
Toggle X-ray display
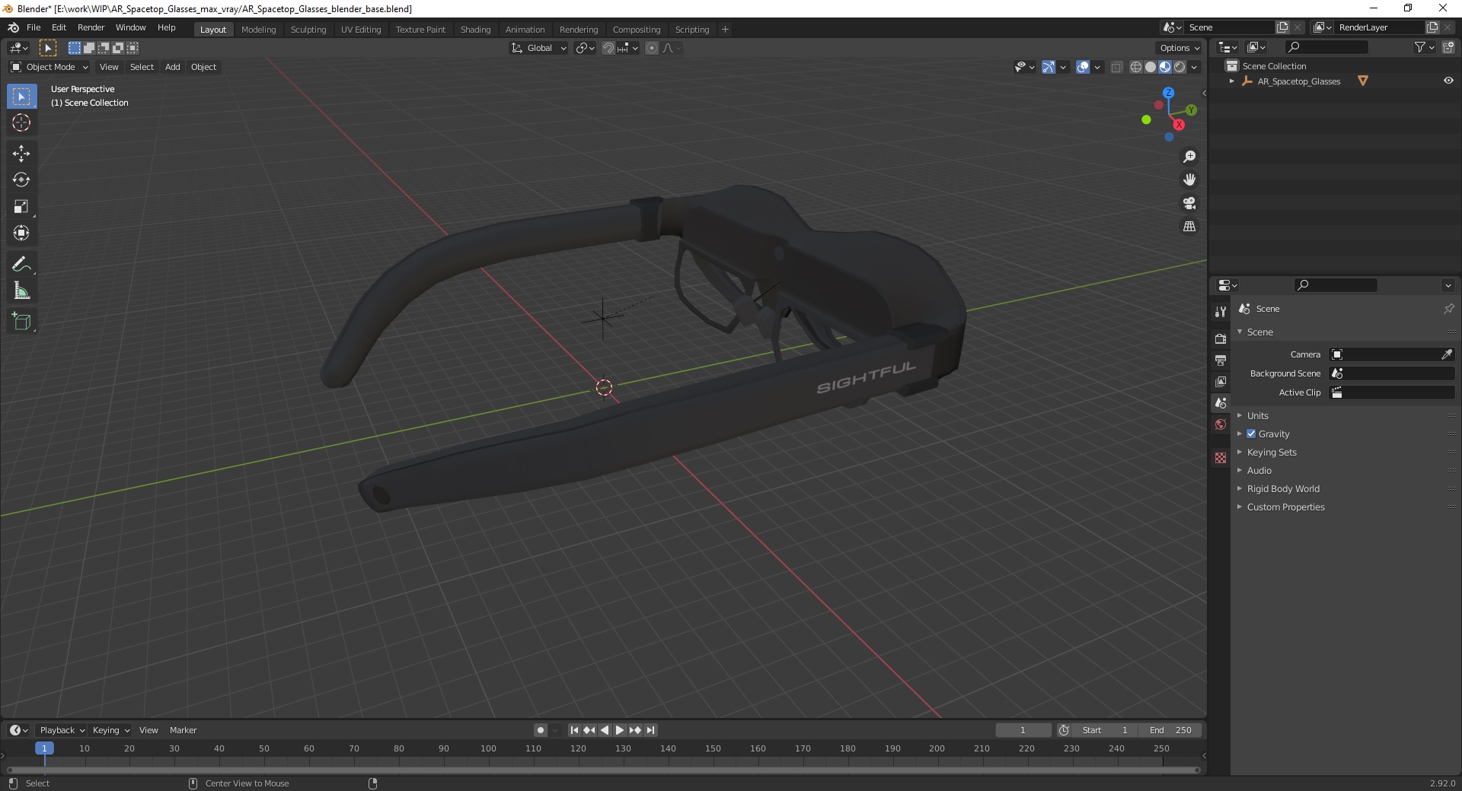[1116, 67]
